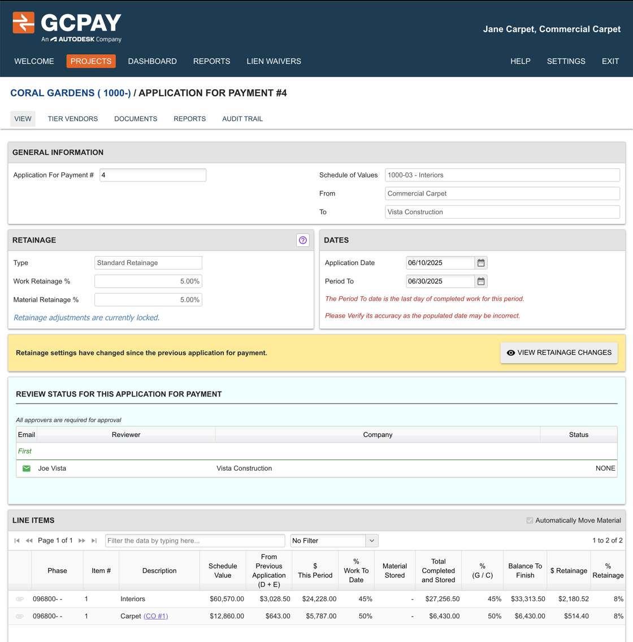Open the CO #1 change order link
This screenshot has height=642, width=633.
pyautogui.click(x=155, y=616)
